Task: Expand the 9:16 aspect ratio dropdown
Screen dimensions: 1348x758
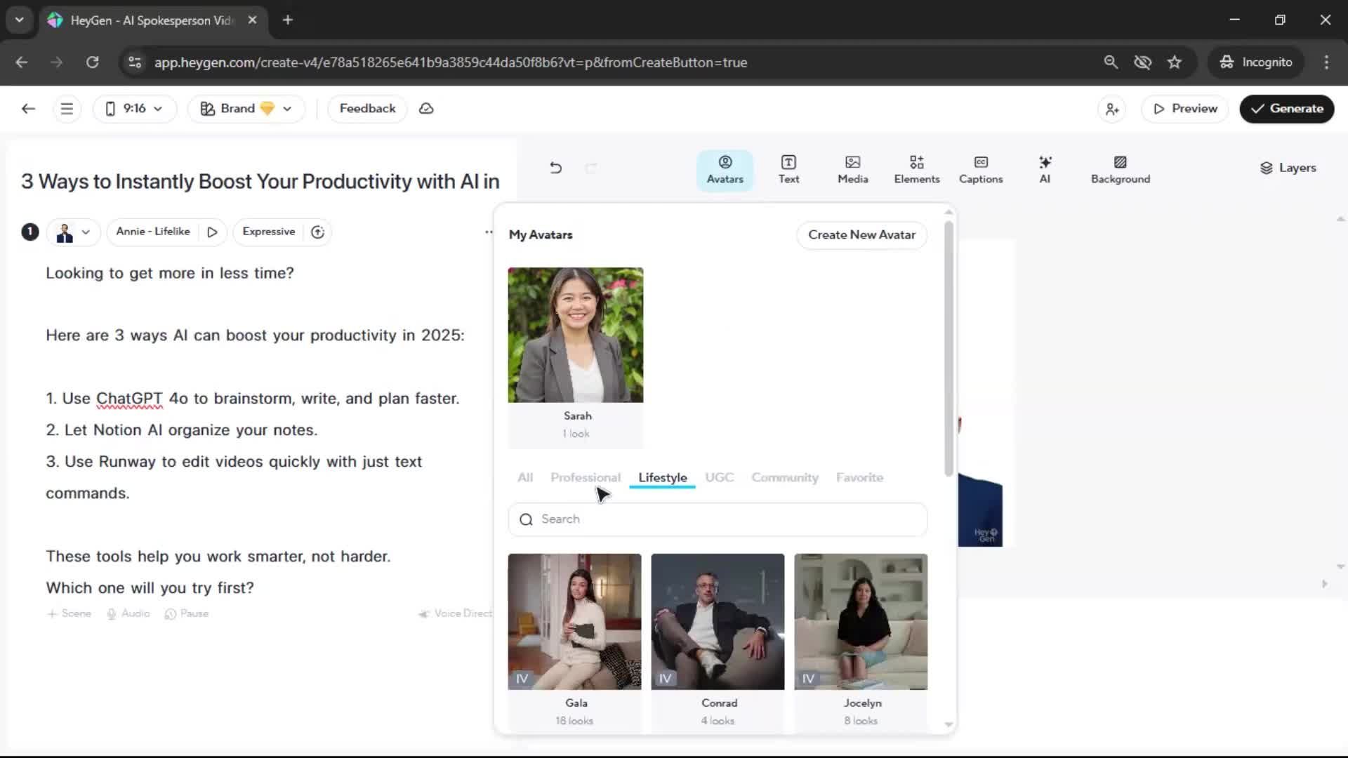Action: pos(134,109)
